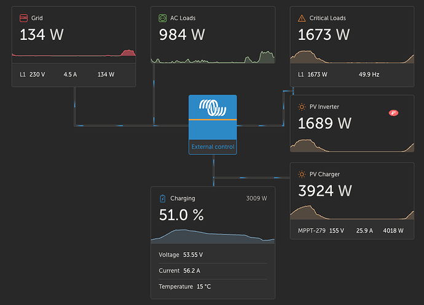Click the Grid L1 230 V value

tap(37, 74)
